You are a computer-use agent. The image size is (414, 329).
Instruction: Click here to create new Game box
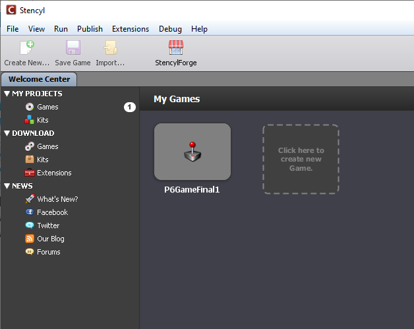301,159
